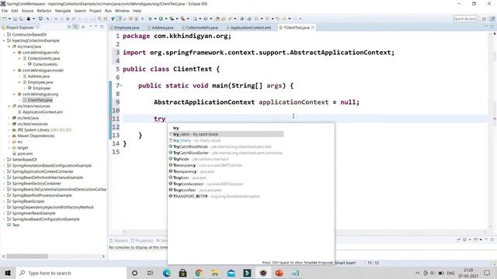The height and width of the screenshot is (279, 497).
Task: Open the Source menu
Action: 27,11
